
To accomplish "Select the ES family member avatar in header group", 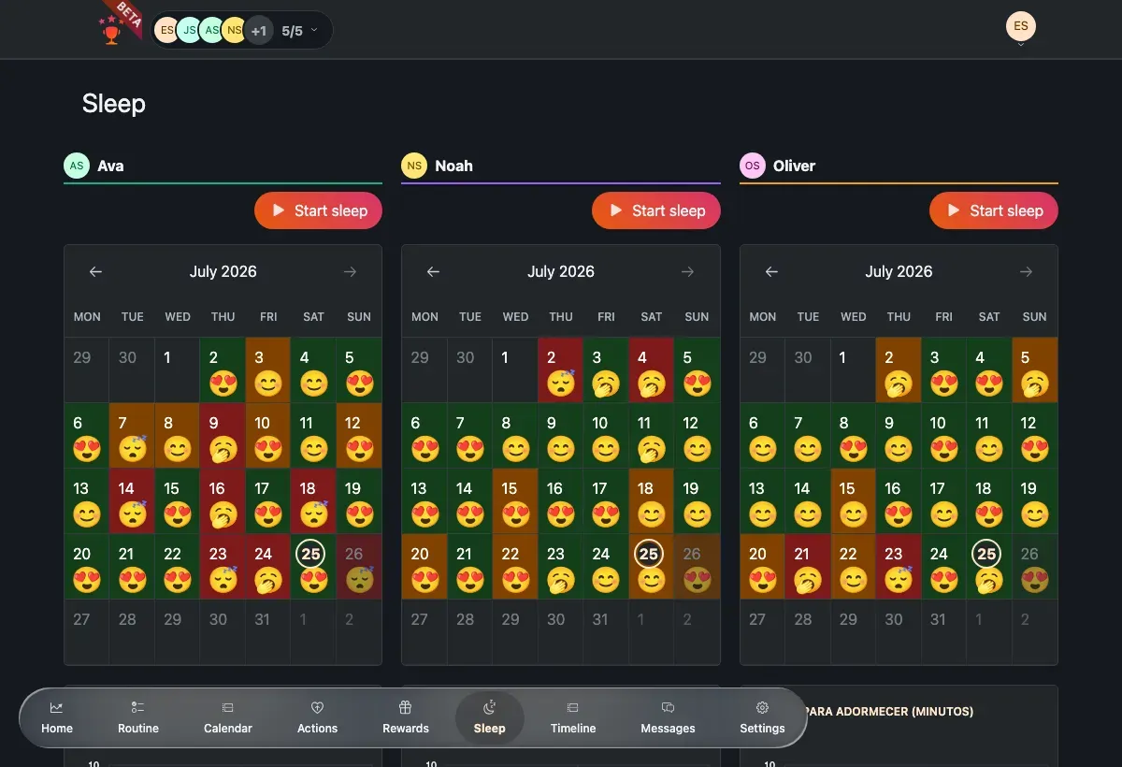I will point(167,31).
